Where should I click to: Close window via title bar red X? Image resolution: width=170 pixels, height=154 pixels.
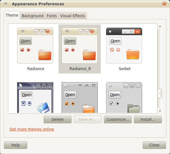164,4
